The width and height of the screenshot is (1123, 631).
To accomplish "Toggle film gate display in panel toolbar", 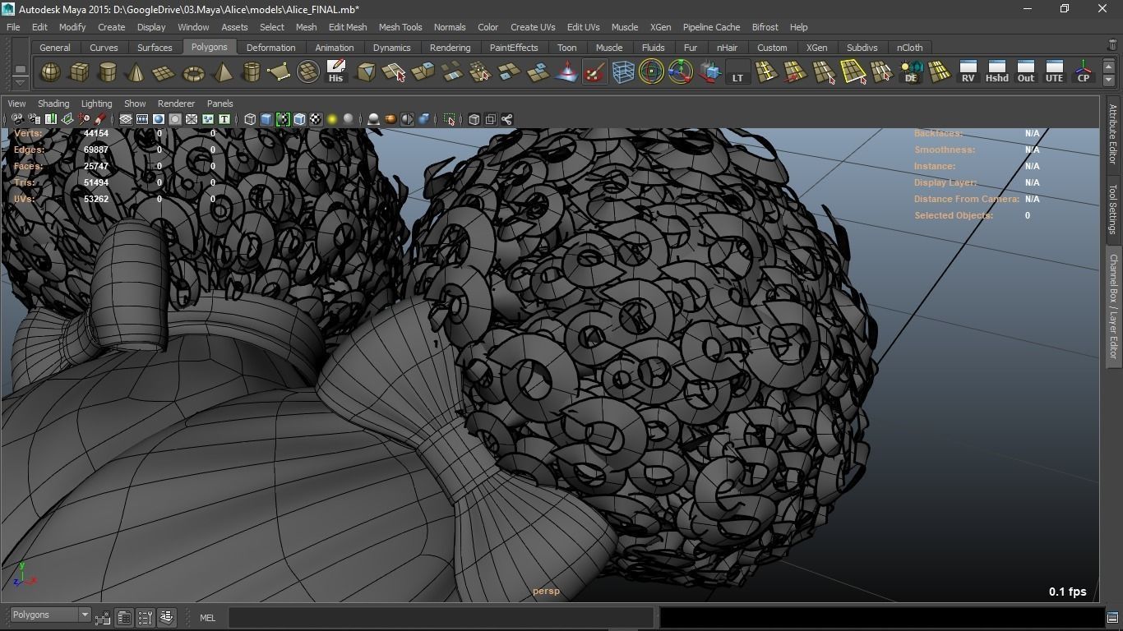I will click(142, 120).
